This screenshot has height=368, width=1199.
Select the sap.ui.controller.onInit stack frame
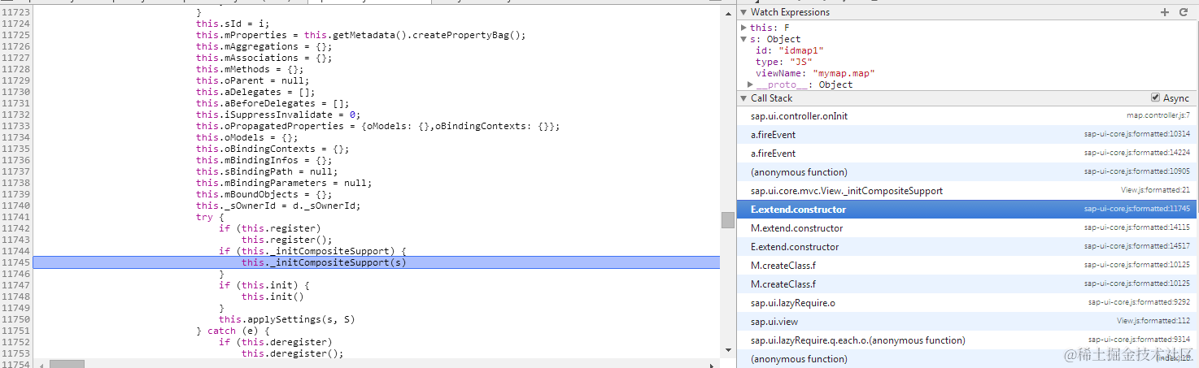pyautogui.click(x=967, y=116)
